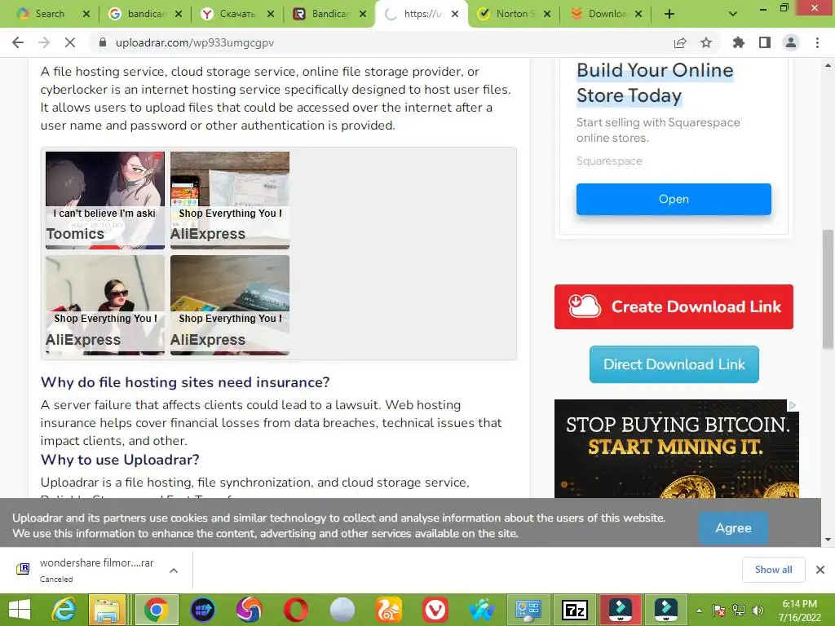Close the Скачать tab

[x=271, y=14]
